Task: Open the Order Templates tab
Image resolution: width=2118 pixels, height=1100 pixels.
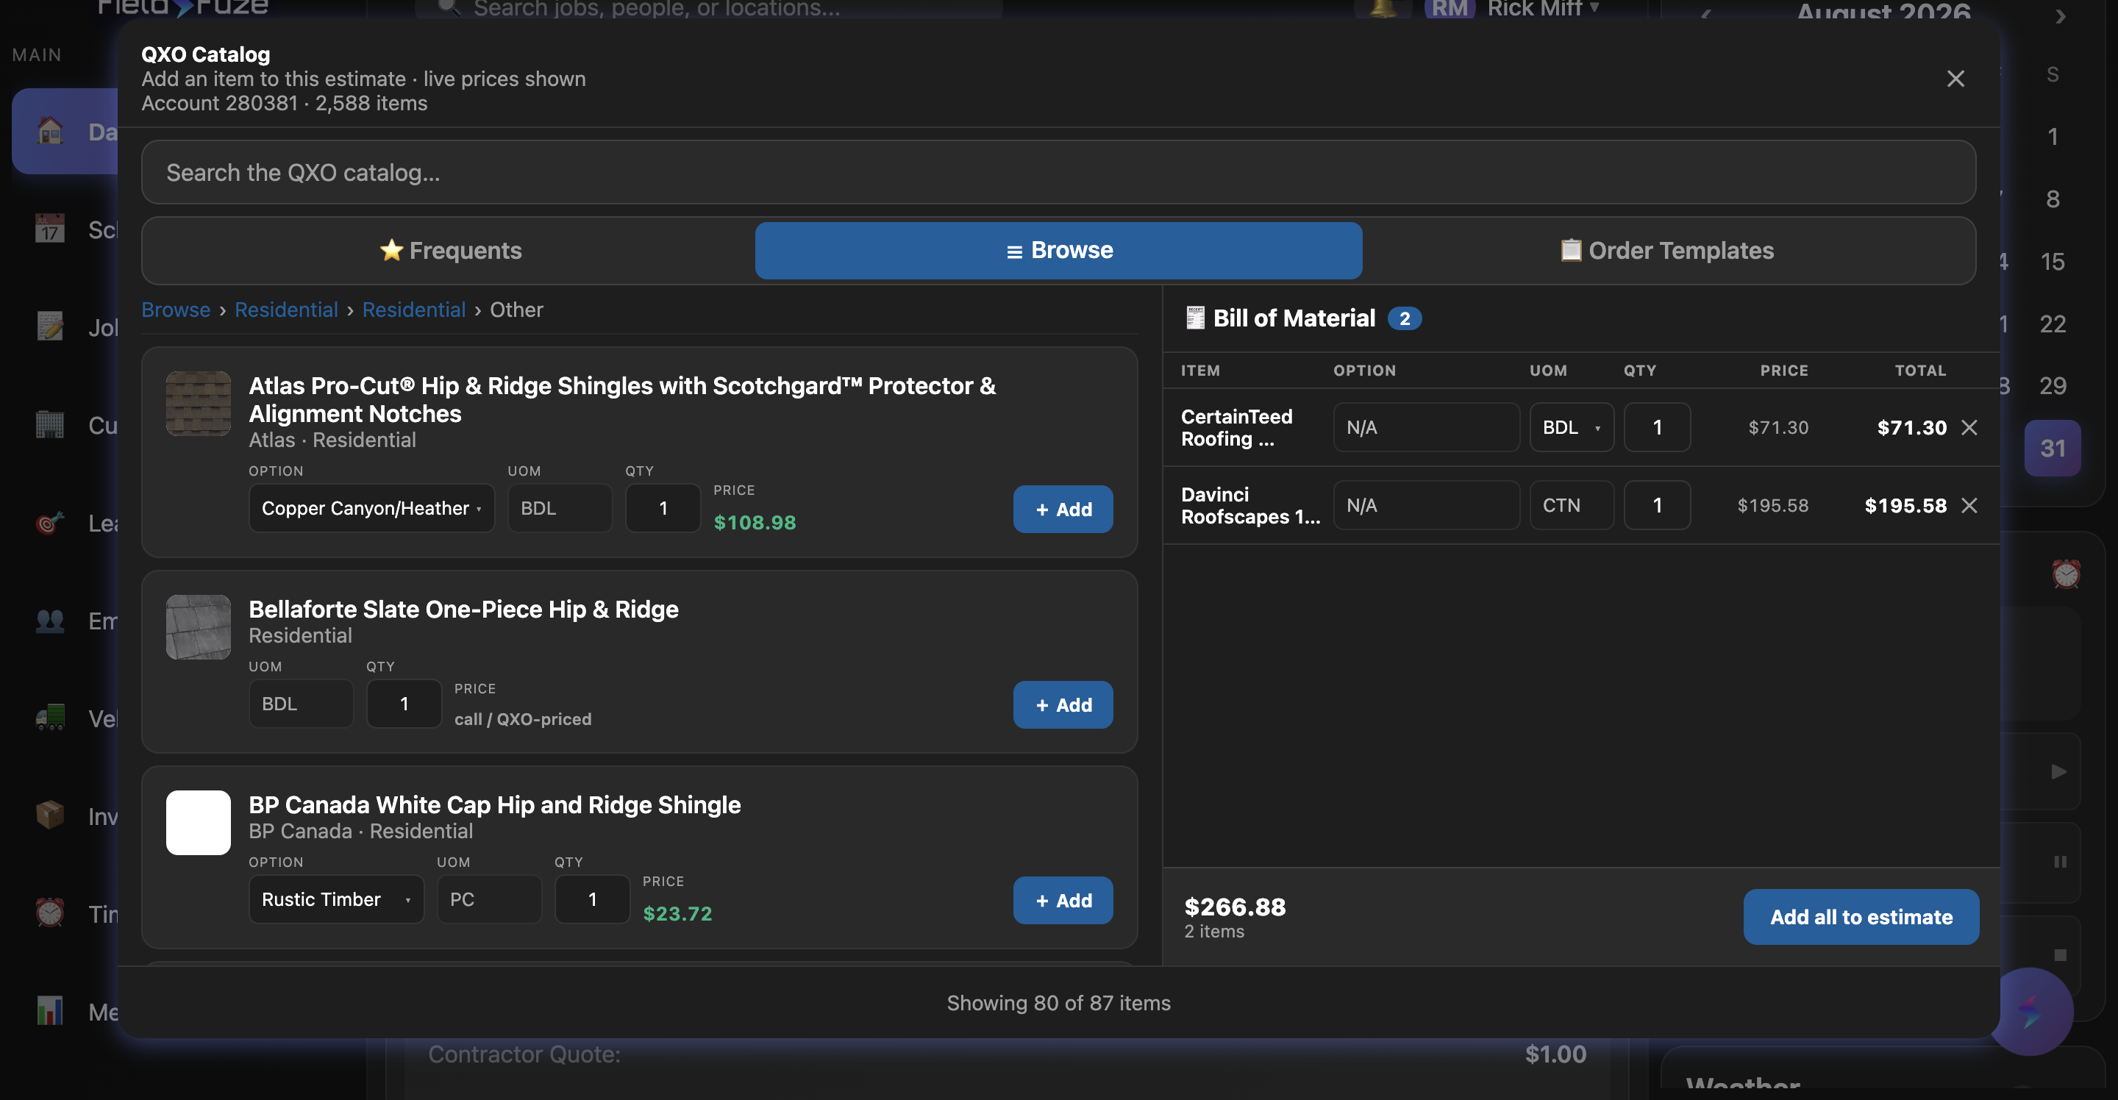Action: pos(1667,250)
